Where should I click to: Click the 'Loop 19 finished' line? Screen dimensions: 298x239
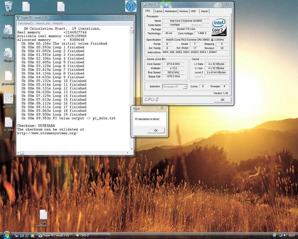click(x=54, y=114)
